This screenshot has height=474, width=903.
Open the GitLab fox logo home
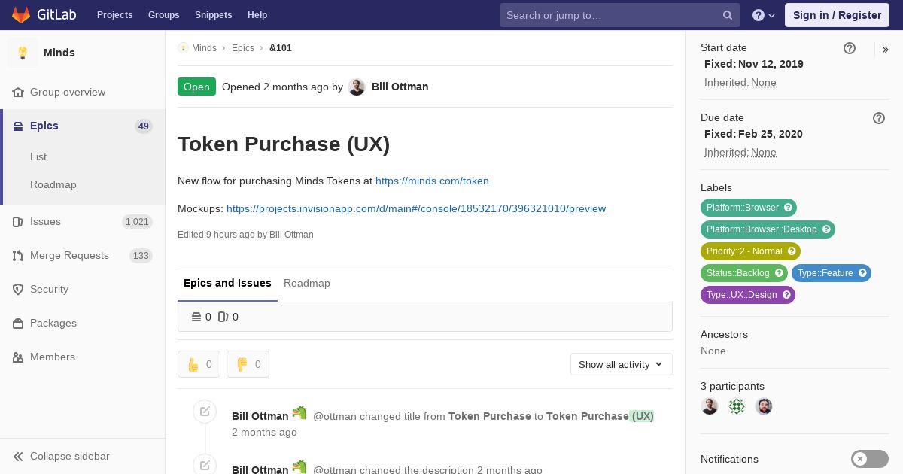21,15
